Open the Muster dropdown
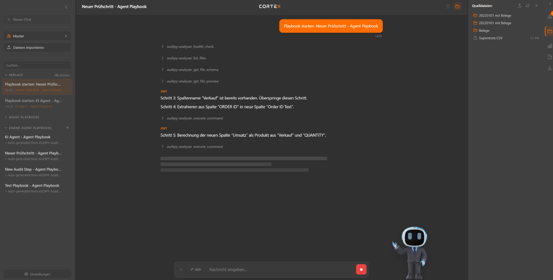553x280 pixels. [37, 36]
